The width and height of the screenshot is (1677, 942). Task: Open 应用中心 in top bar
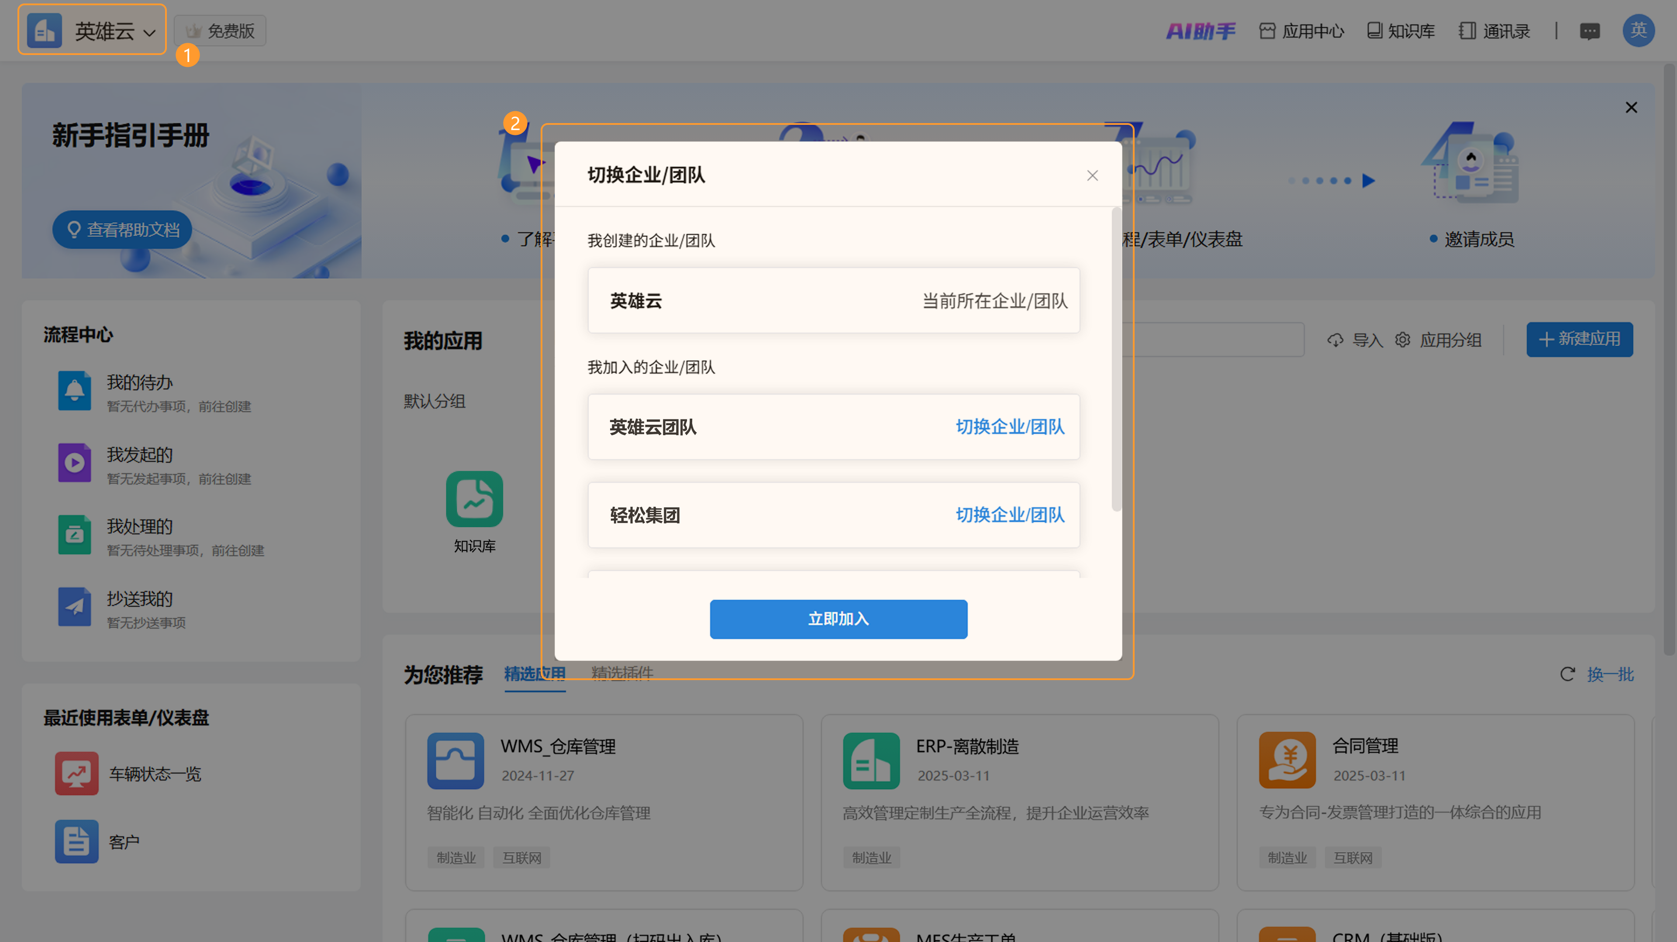pyautogui.click(x=1301, y=31)
